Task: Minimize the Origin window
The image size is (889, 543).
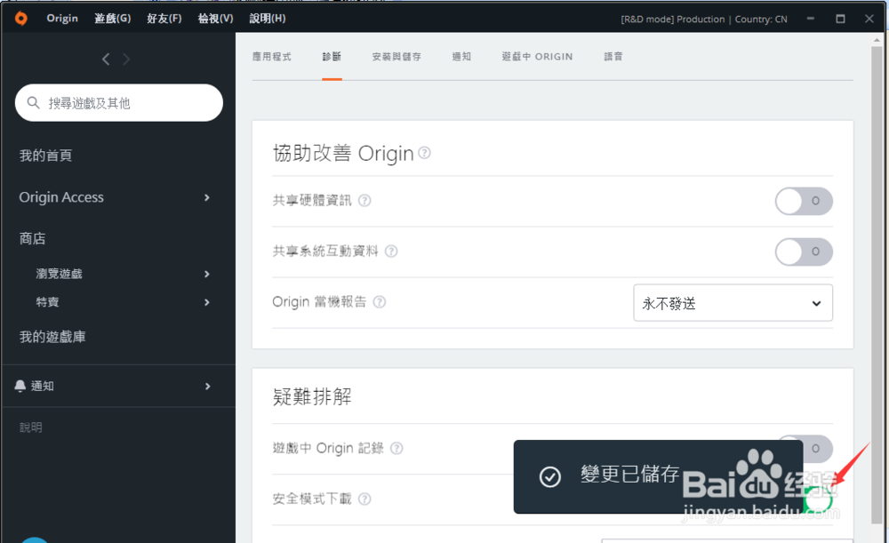Action: point(811,18)
